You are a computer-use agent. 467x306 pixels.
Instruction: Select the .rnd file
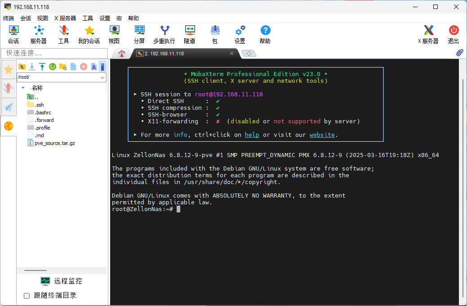point(36,135)
